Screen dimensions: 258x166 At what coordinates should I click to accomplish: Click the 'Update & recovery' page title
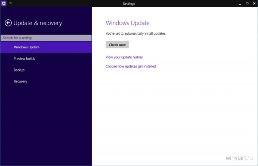(x=38, y=23)
